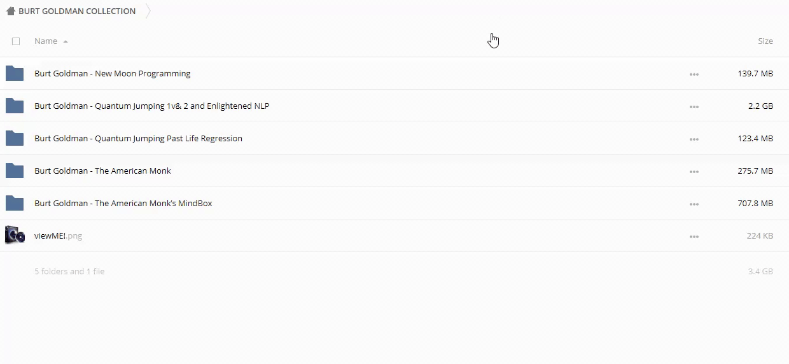Open BURT GOLDMAN COLLECTION breadcrumb

[x=77, y=11]
